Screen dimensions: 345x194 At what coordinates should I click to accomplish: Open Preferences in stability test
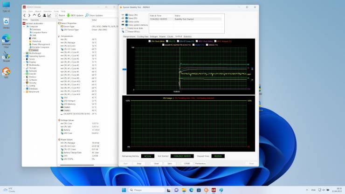[200, 164]
